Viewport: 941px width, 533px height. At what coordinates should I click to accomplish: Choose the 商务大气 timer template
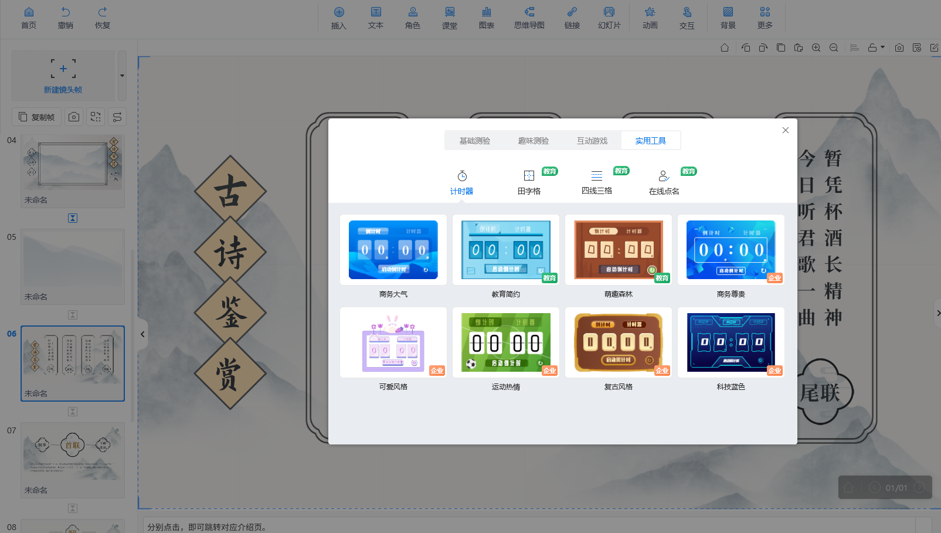click(393, 250)
